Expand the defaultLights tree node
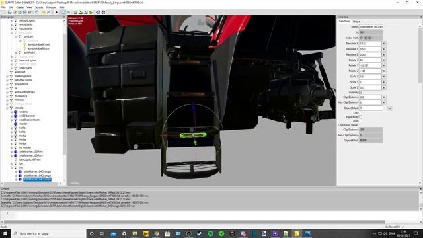Image resolution: width=423 pixels, height=238 pixels. tap(12, 20)
